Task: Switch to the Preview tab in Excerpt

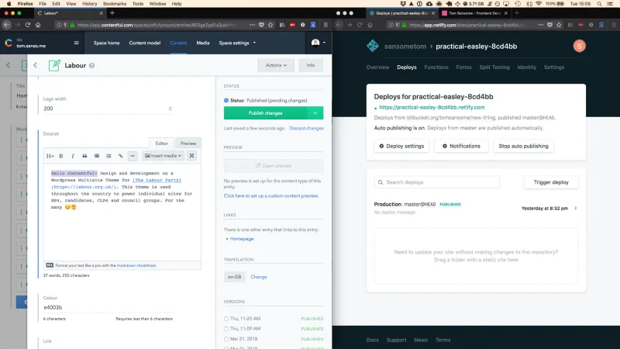Action: 188,143
